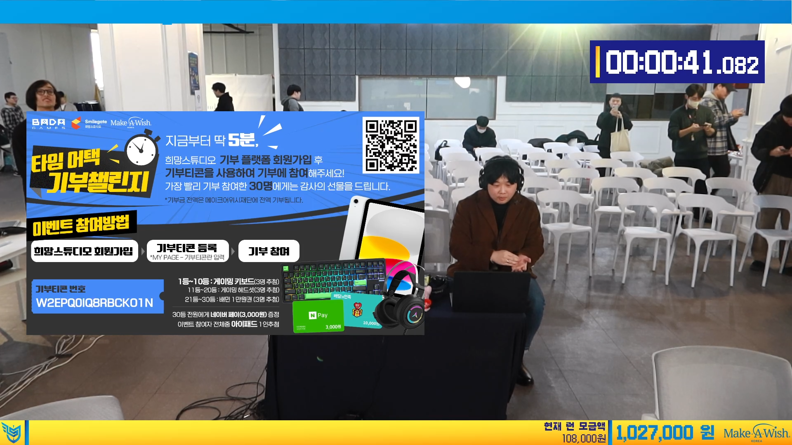Click the 타임 어택 기부챌린지 title
The image size is (792, 445).
coord(90,172)
